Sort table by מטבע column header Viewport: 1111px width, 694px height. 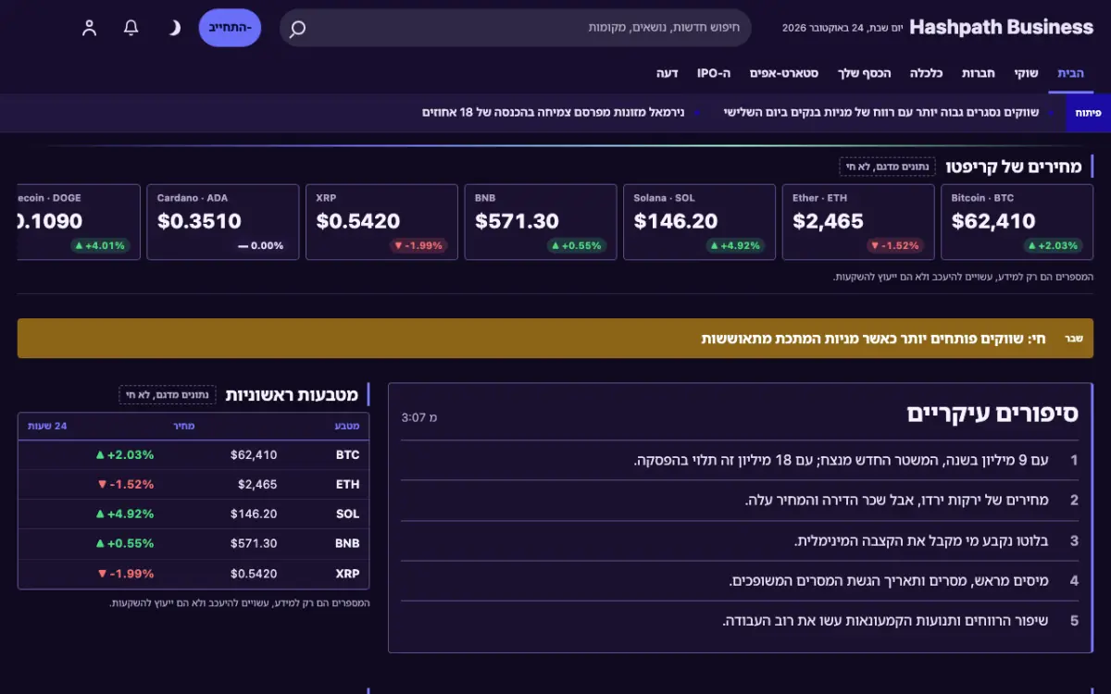click(347, 426)
